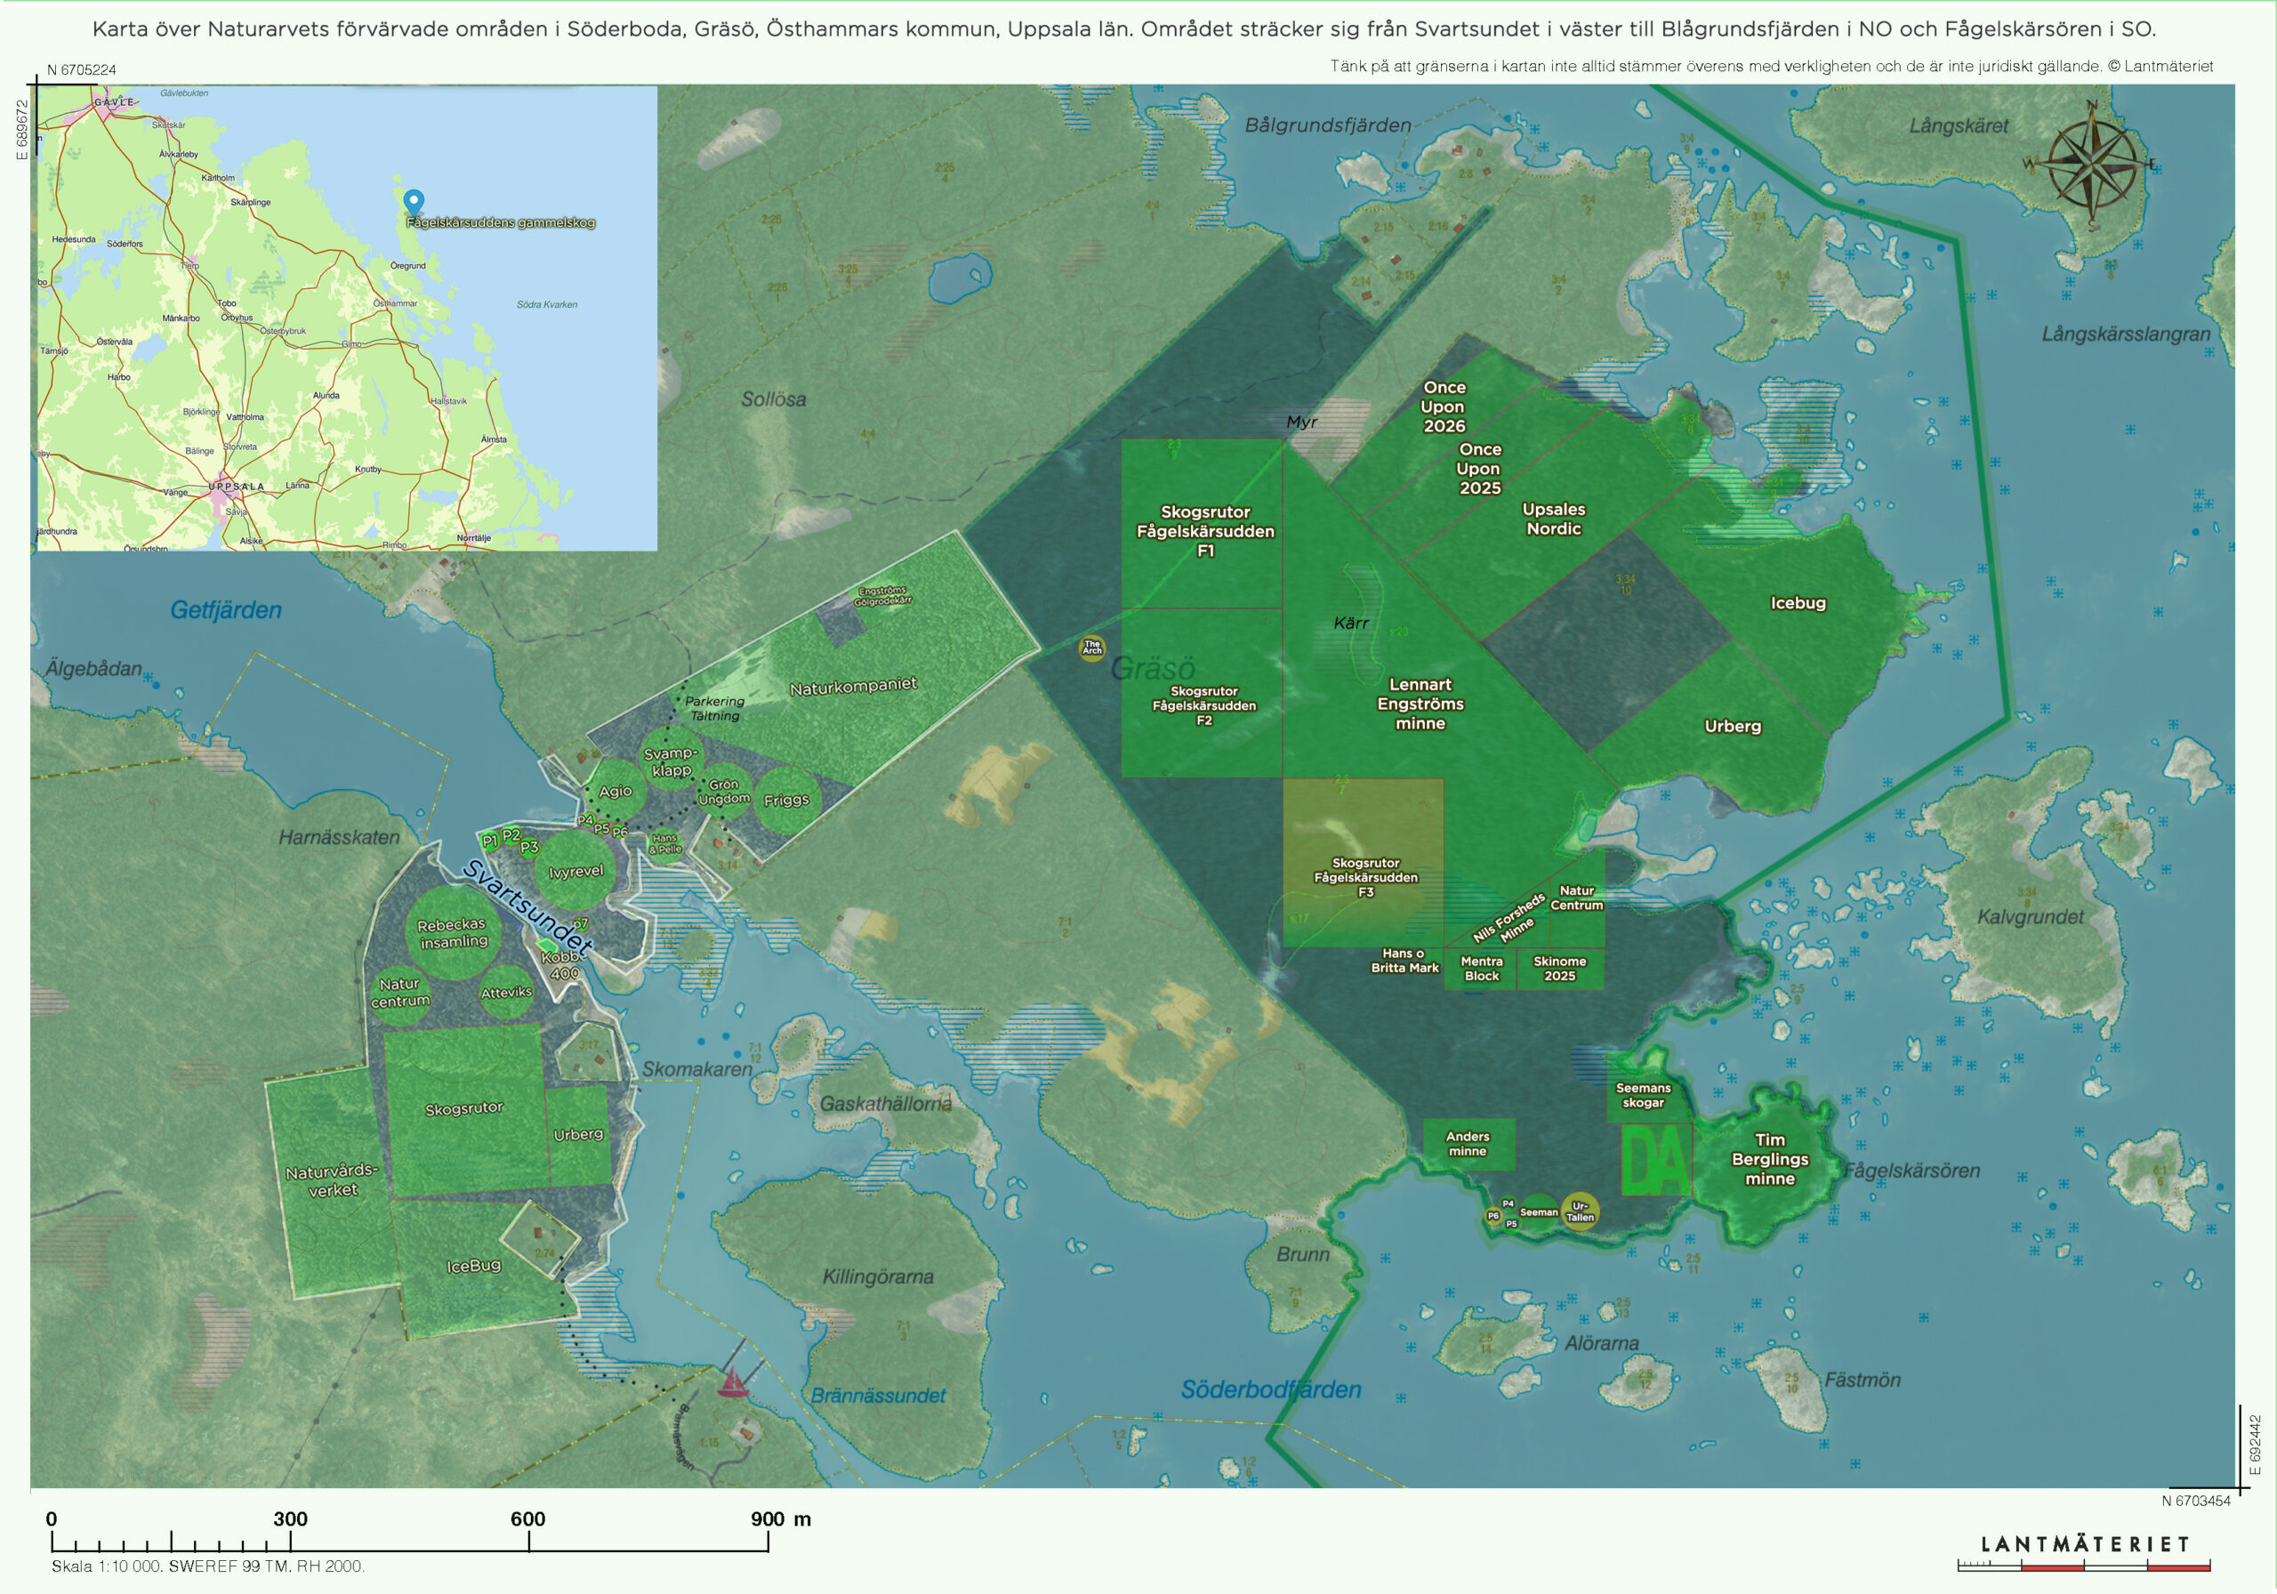Click the Icebug area on eastern peninsula

[x=1797, y=603]
